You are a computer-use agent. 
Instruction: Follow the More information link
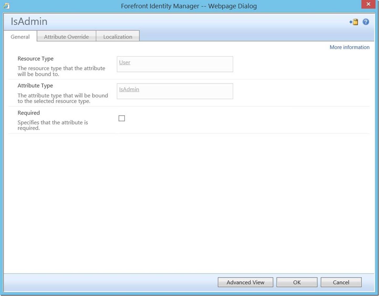349,47
